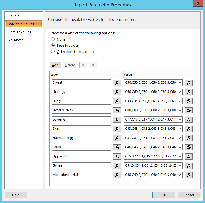Edit the Brain label field
The image size is (205, 203).
(x=81, y=147)
